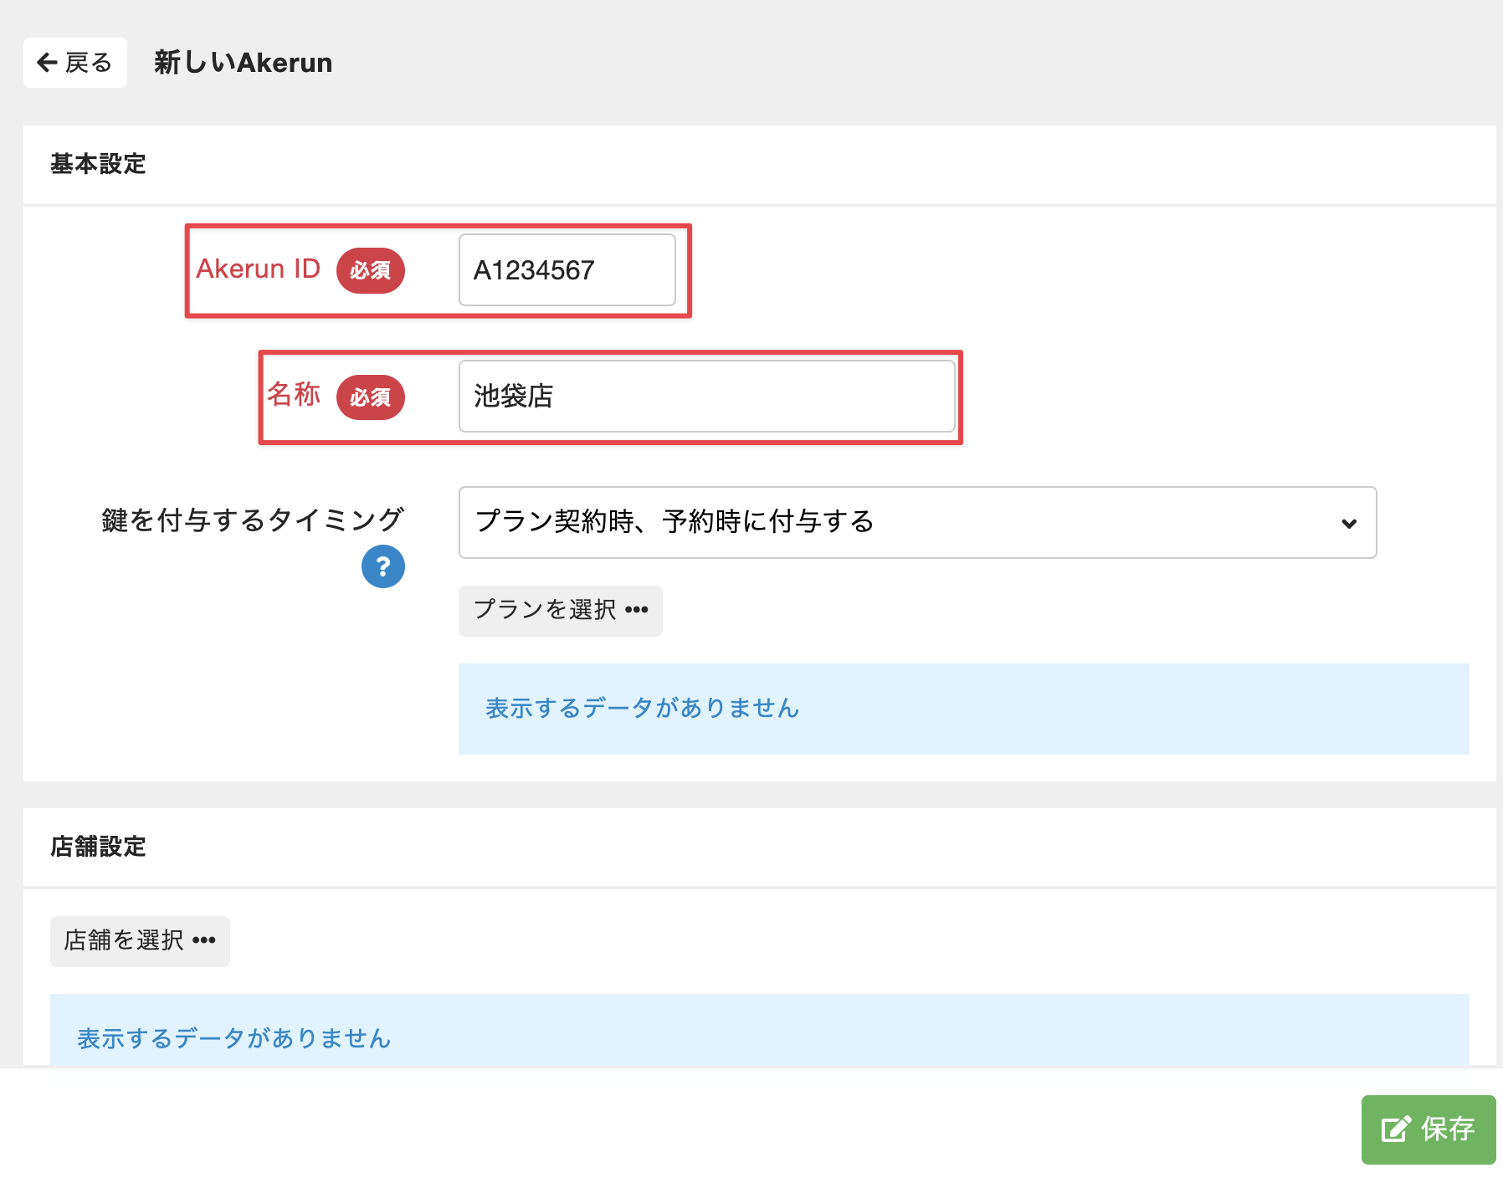Focus the Akerun ID input field
The image size is (1503, 1178).
[567, 270]
